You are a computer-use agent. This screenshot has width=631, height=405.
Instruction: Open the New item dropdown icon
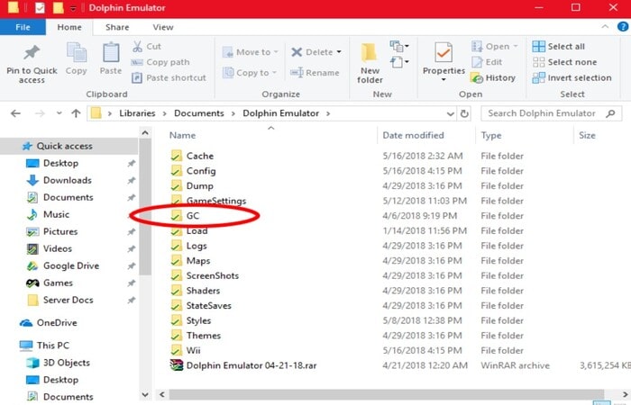point(399,46)
